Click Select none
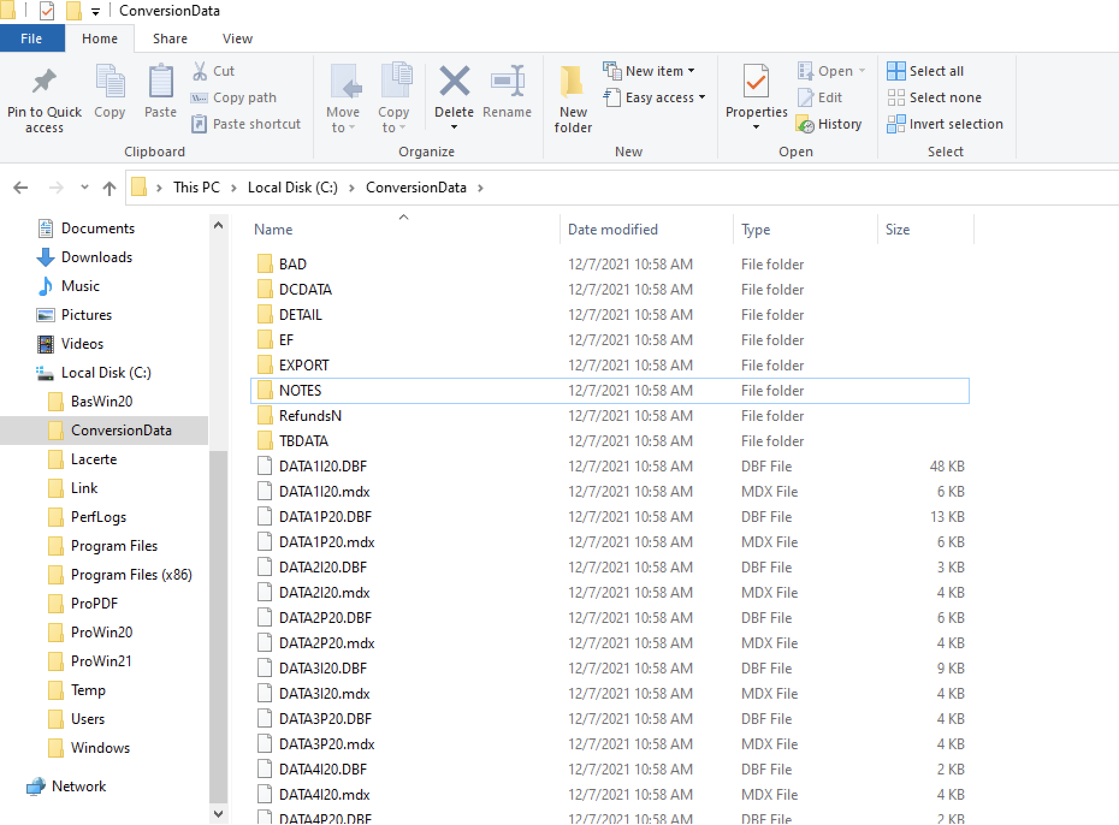1119x825 pixels. pyautogui.click(x=934, y=97)
